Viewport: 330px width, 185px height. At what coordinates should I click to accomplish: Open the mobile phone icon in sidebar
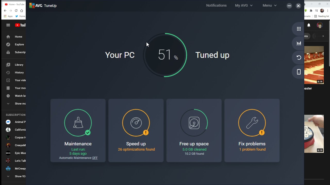(x=299, y=72)
